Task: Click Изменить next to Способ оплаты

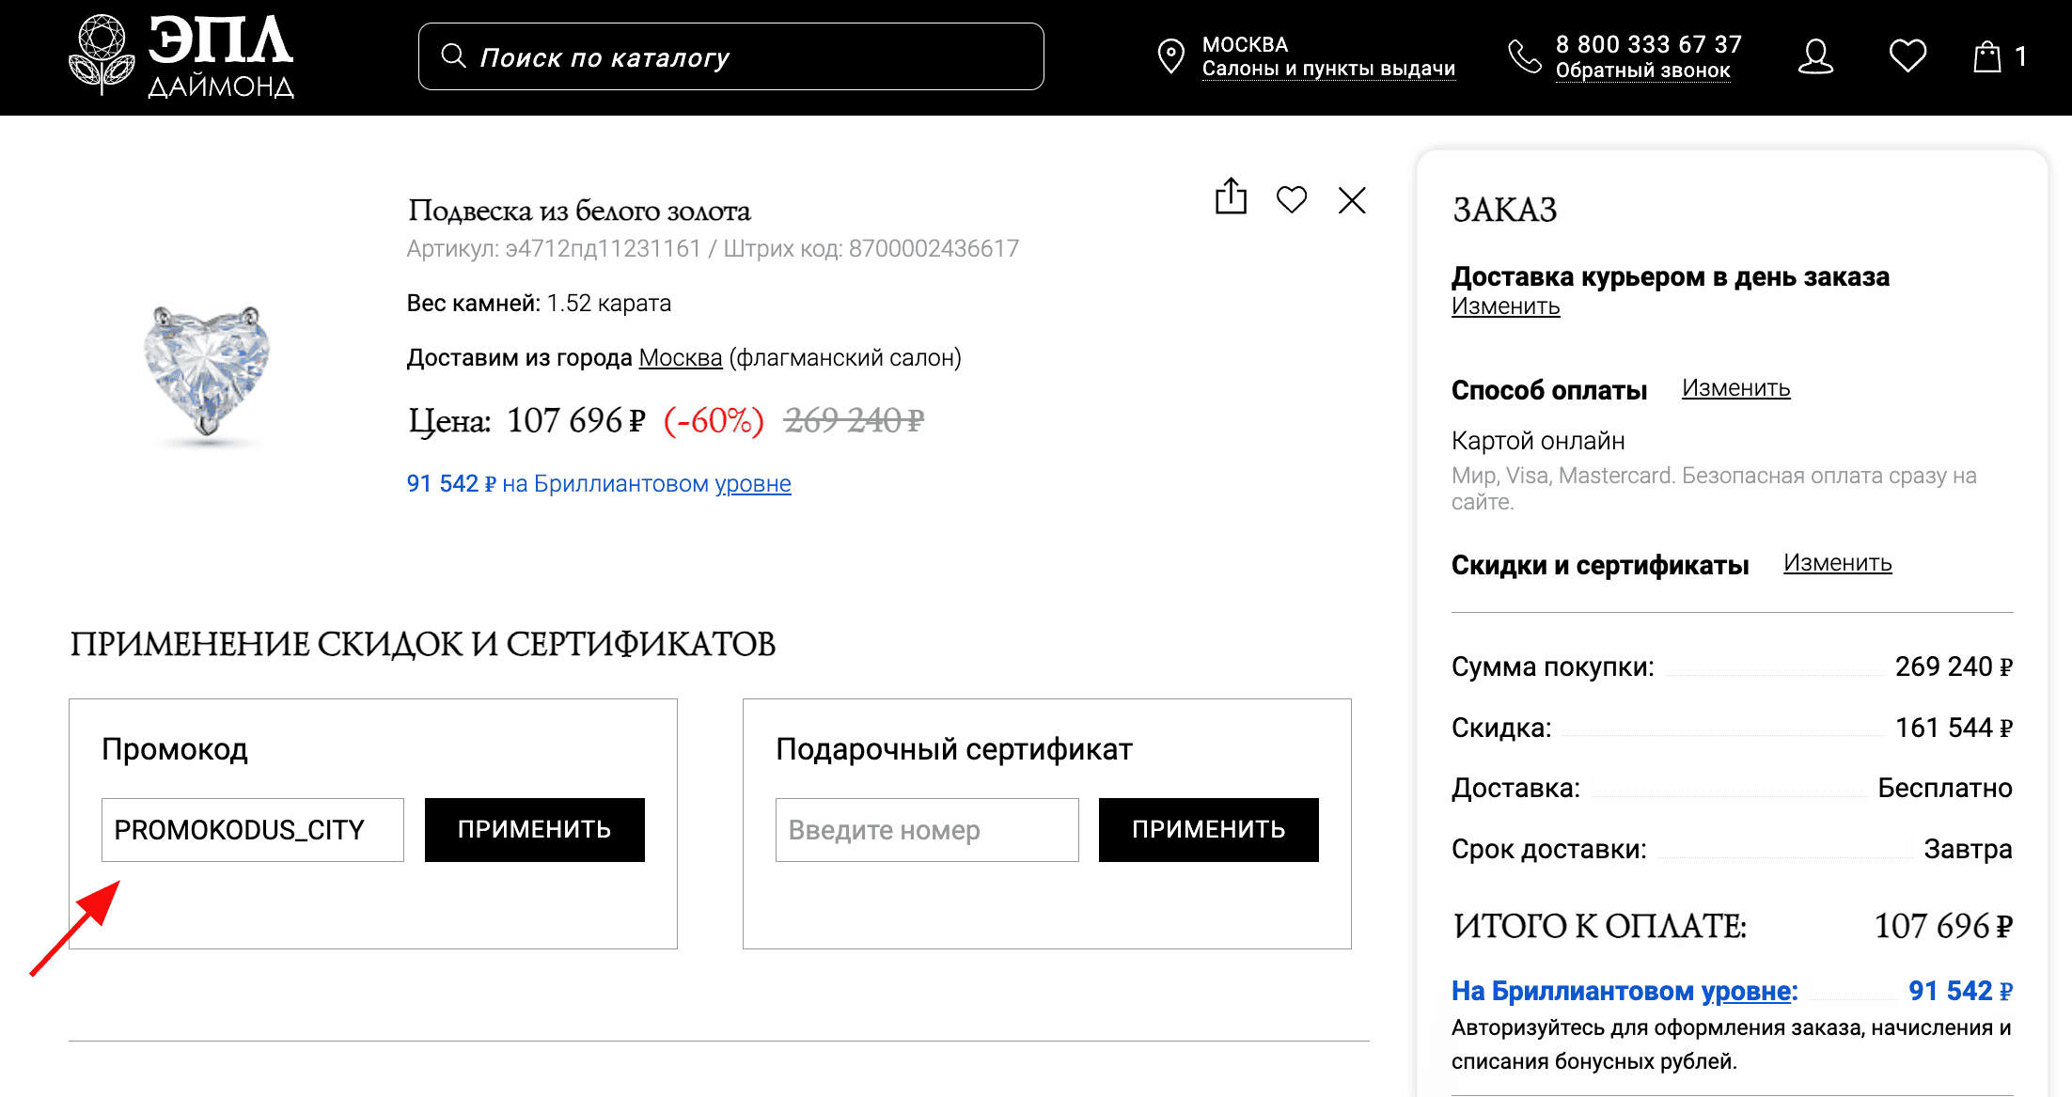Action: pos(1735,388)
